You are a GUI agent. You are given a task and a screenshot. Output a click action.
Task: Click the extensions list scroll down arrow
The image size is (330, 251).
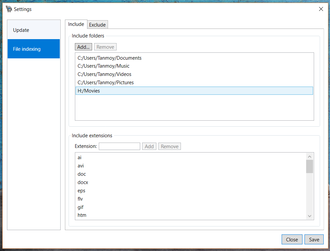[309, 216]
